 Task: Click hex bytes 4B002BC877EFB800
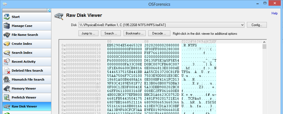[x=124, y=95]
